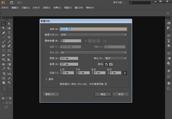Open the 窗口(W) menu
Viewport: 172px width, 119px height.
79,8
